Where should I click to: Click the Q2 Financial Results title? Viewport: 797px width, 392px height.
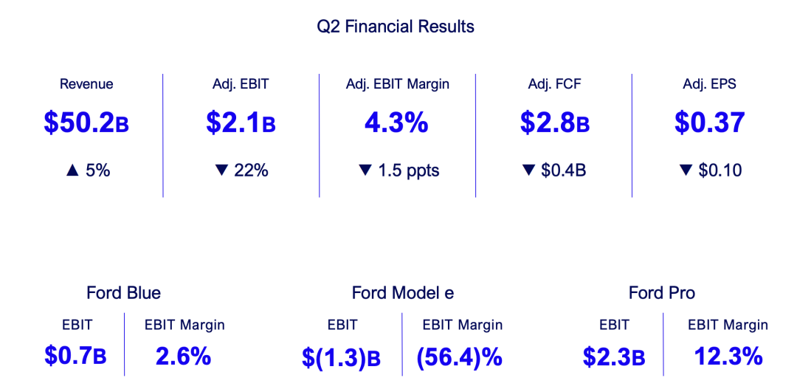point(396,27)
